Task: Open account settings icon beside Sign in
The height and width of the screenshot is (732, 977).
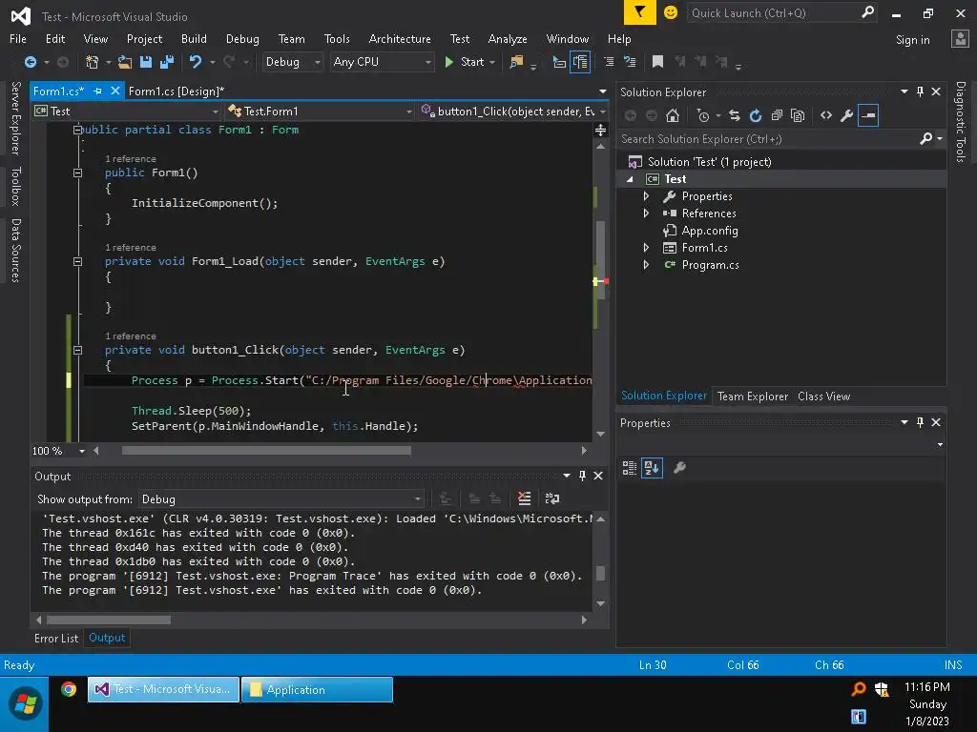Action: pos(960,38)
